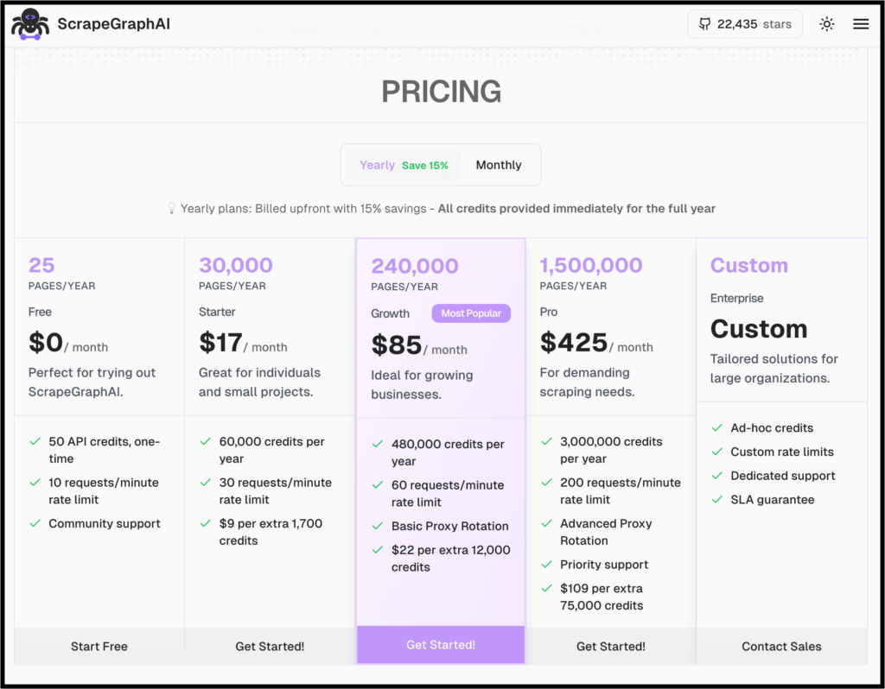Click the Pro plan heading
885x689 pixels.
click(x=548, y=312)
